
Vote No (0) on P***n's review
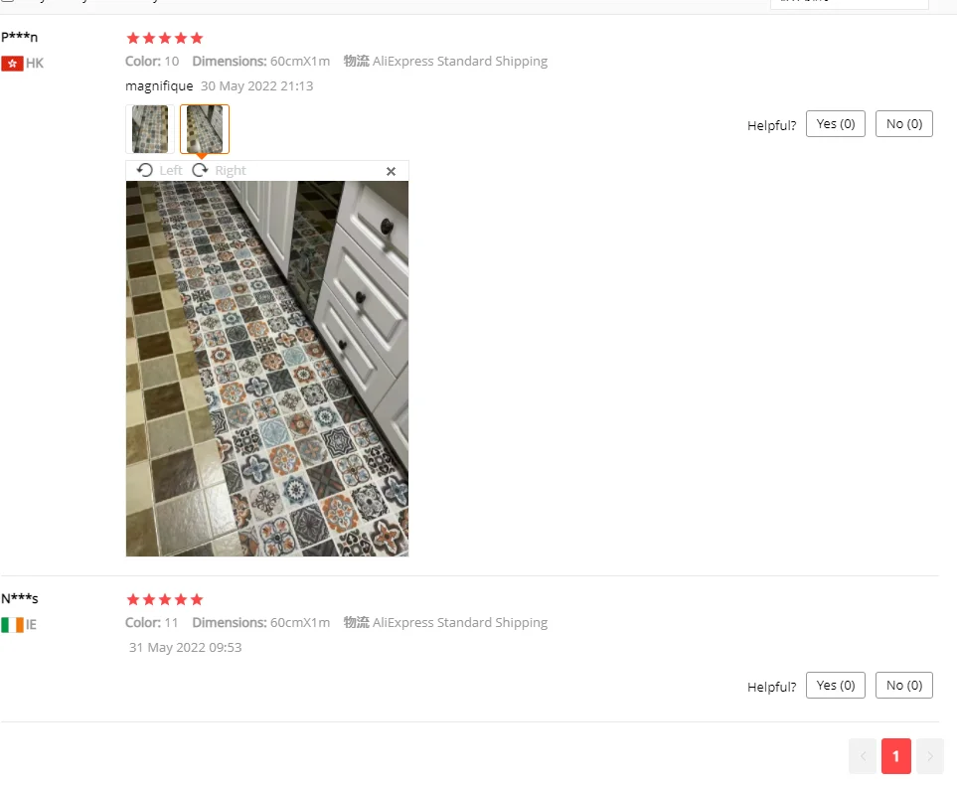coord(904,124)
